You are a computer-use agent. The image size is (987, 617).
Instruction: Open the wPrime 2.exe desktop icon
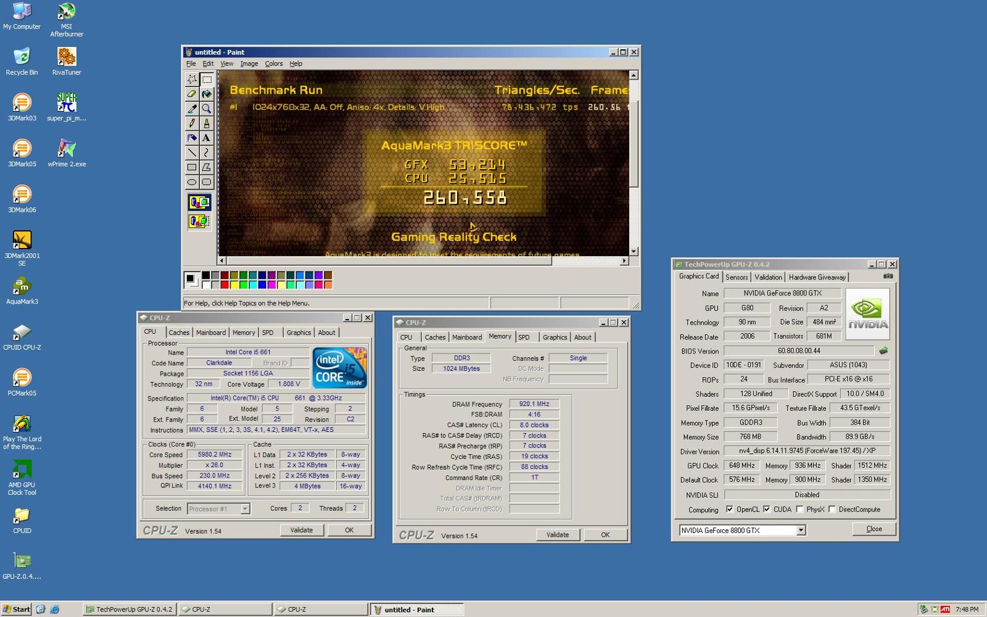click(x=66, y=154)
